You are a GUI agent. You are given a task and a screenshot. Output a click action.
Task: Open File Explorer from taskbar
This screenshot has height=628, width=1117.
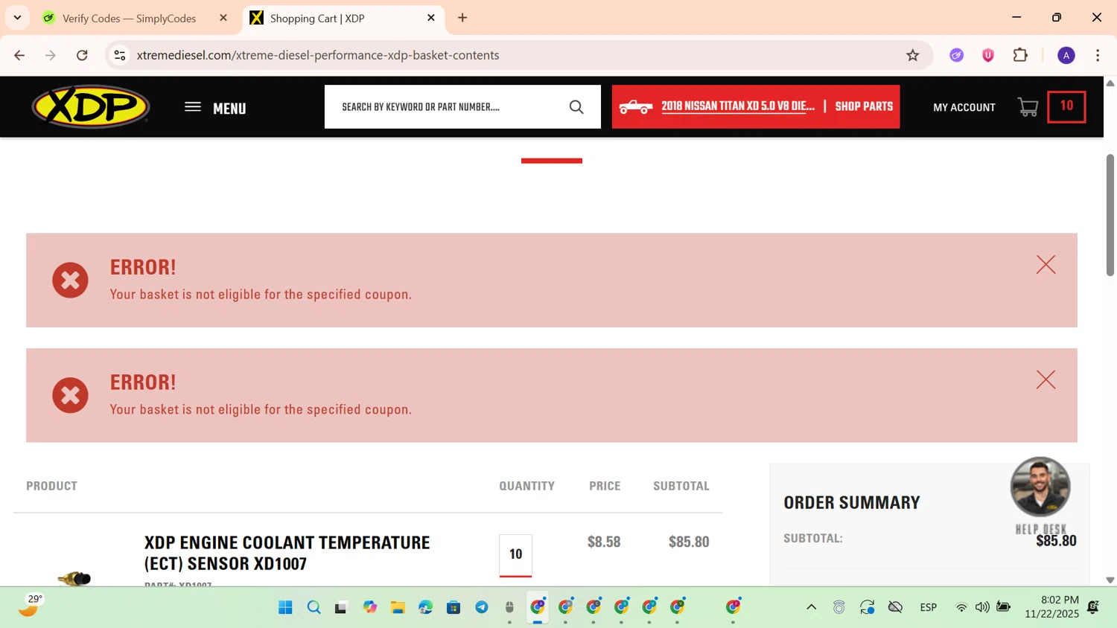point(398,607)
